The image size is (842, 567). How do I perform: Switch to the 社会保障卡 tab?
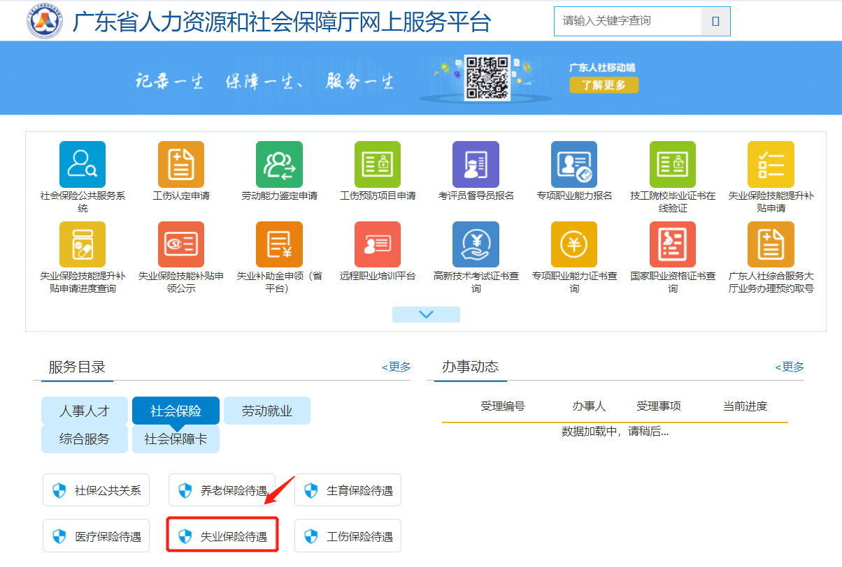(176, 439)
